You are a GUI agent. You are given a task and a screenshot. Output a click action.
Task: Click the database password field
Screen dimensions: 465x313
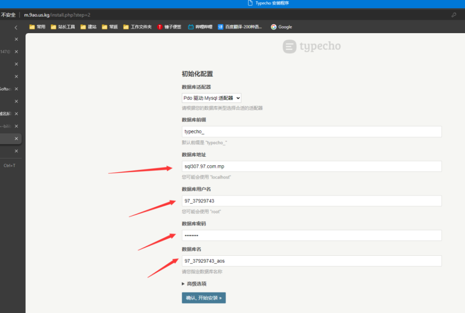coord(311,235)
